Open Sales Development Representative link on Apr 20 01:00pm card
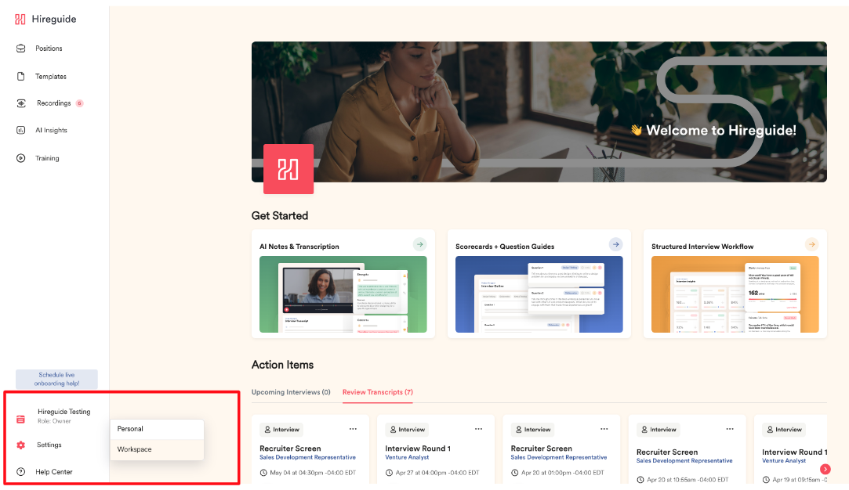 pyautogui.click(x=559, y=458)
